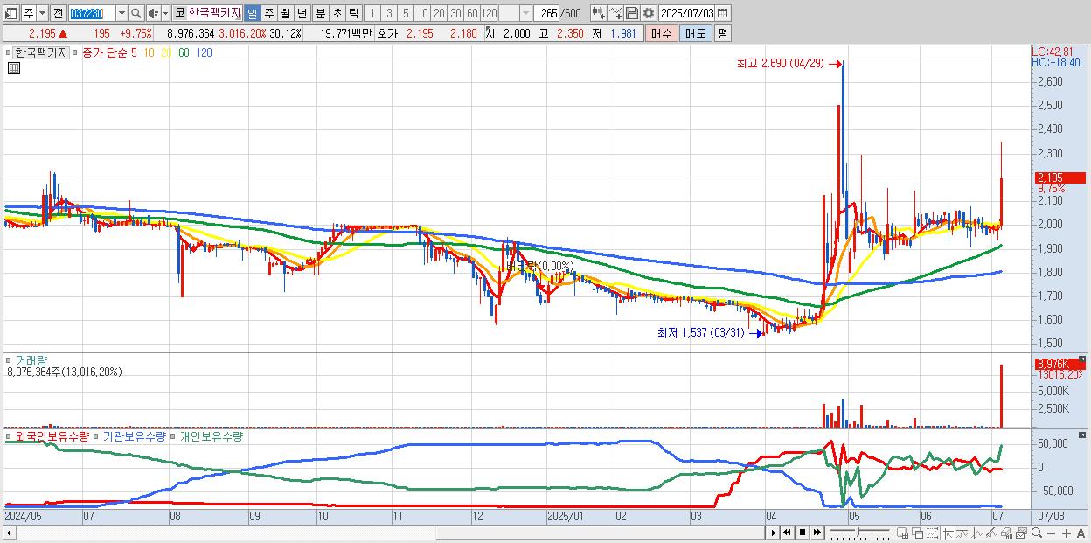Select the 틱 tick period tab
Screen dimensions: 1091x543
[353, 13]
